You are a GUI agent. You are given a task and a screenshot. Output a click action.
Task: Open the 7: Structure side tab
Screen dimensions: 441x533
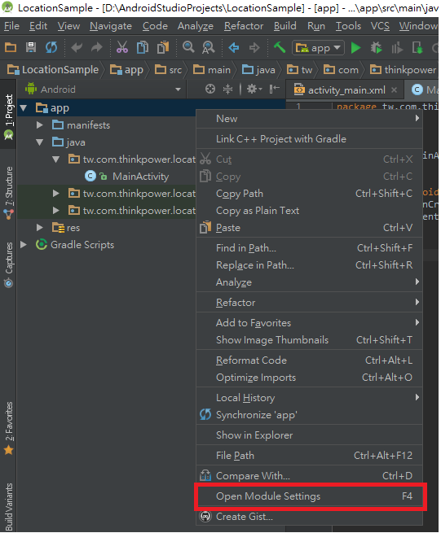[x=8, y=192]
